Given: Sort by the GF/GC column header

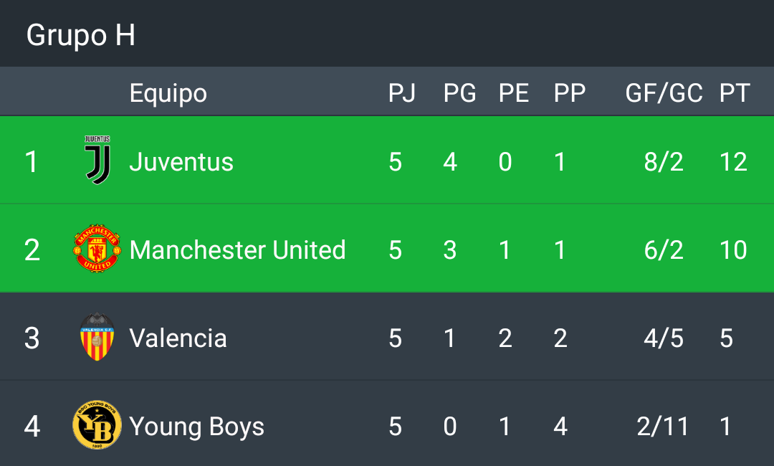Looking at the screenshot, I should click(x=664, y=93).
